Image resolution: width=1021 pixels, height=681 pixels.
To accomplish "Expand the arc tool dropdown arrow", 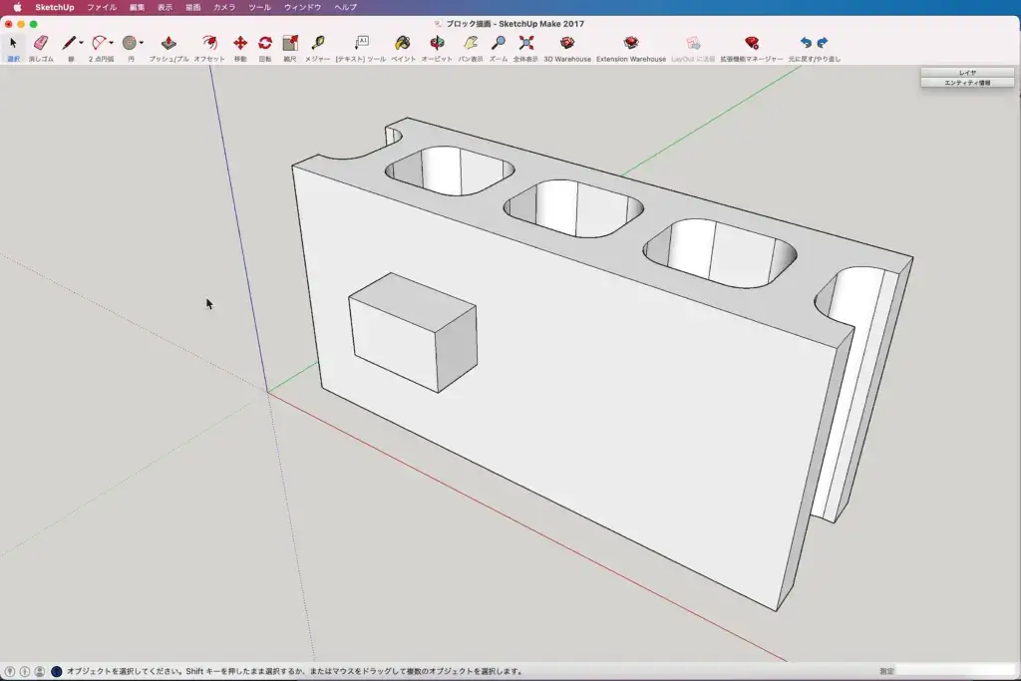I will pyautogui.click(x=112, y=43).
